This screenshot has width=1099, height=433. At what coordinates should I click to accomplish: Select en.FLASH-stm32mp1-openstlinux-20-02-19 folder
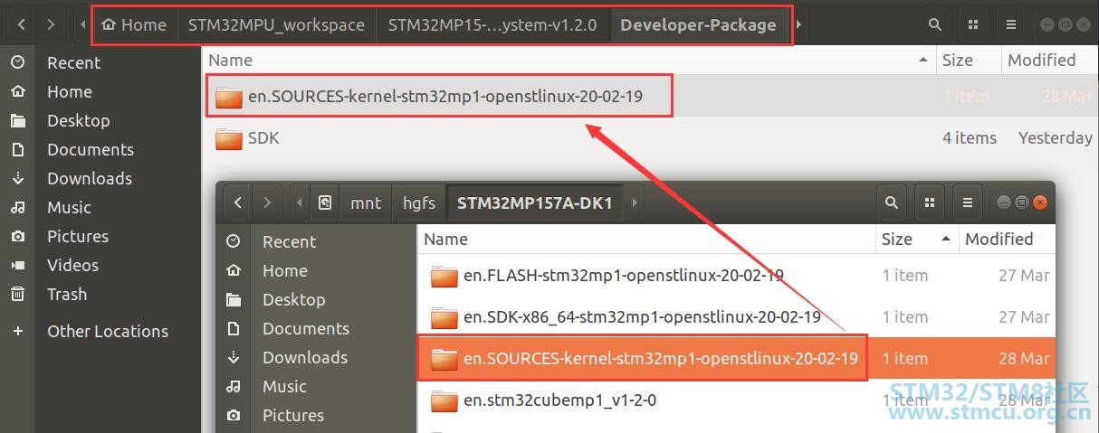tap(736, 276)
